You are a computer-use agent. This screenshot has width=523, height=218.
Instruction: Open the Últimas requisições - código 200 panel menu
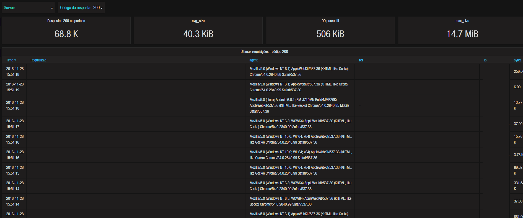(x=264, y=52)
